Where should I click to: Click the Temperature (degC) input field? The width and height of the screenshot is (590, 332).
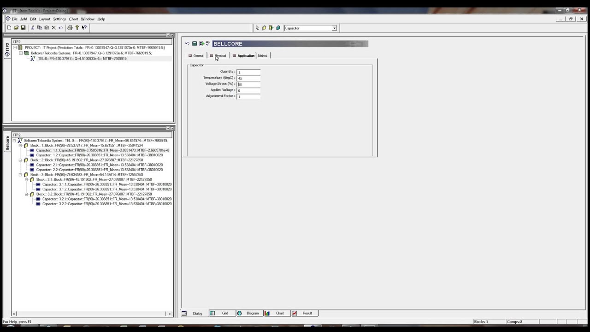(248, 78)
